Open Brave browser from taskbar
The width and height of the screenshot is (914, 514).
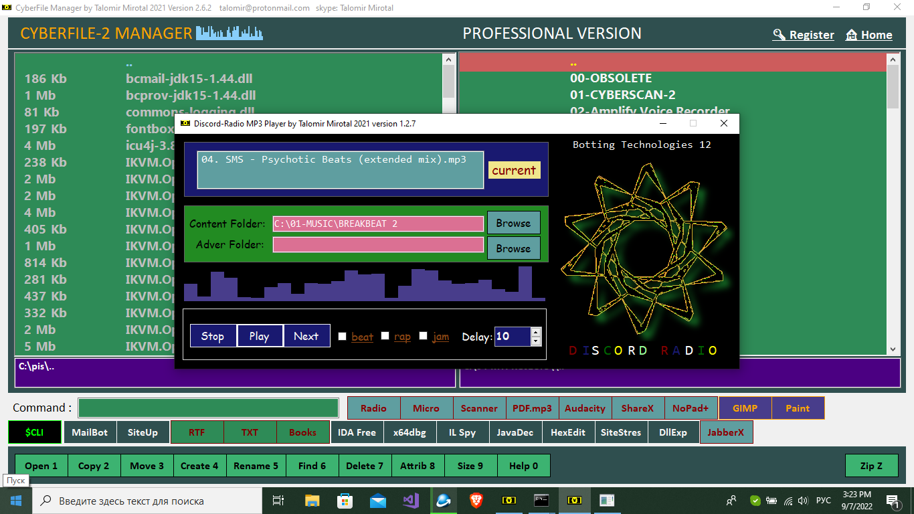tap(476, 500)
